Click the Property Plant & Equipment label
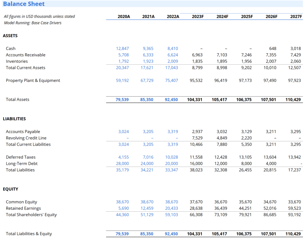This screenshot has height=239, width=308. pyautogui.click(x=32, y=80)
